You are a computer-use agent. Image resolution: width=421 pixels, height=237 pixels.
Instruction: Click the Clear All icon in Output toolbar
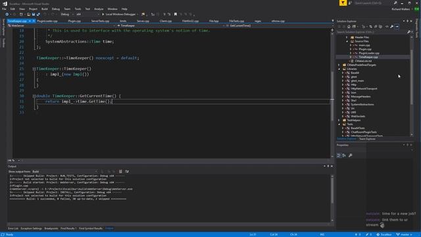click(x=120, y=171)
